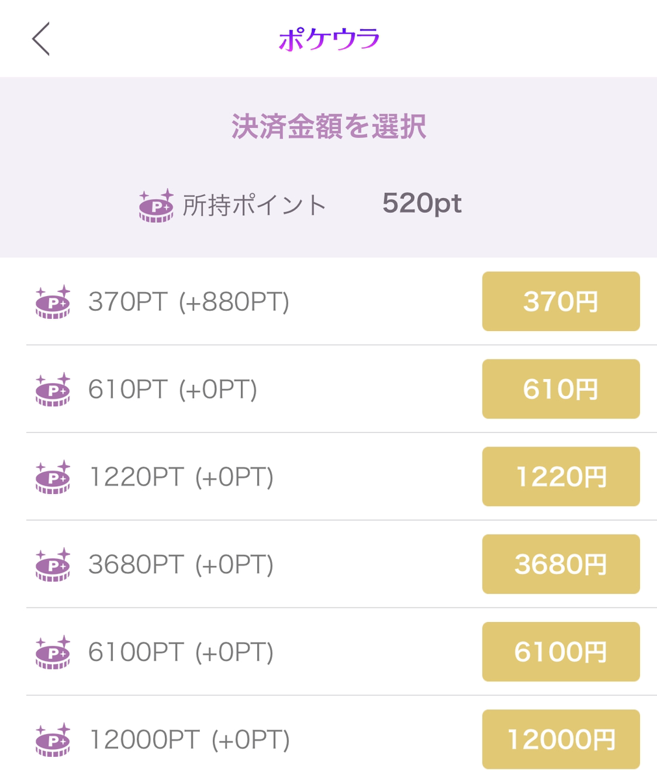Click the 520pt points balance
Viewport: 657px width, 779px height.
click(x=421, y=204)
